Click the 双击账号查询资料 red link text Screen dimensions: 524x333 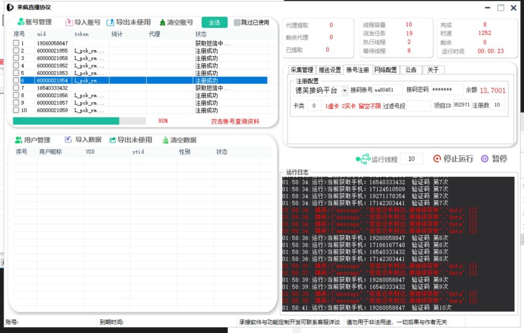click(235, 122)
